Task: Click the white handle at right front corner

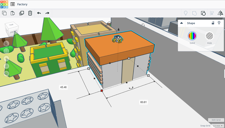Action: (x=148, y=75)
